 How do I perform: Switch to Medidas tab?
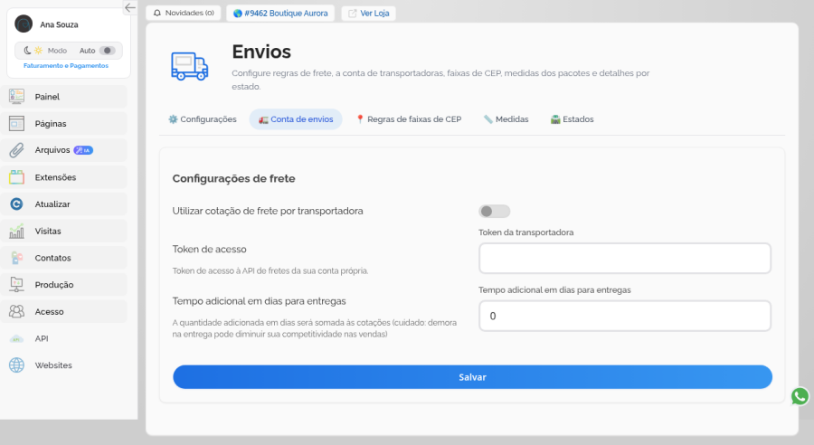click(x=506, y=119)
